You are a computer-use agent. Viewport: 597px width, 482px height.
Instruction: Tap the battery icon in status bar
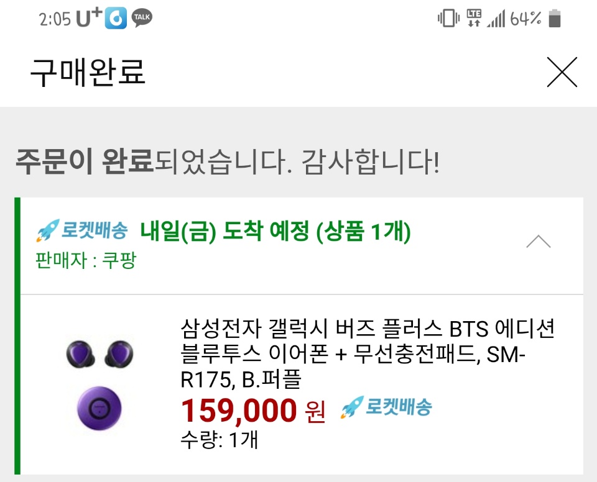(555, 19)
